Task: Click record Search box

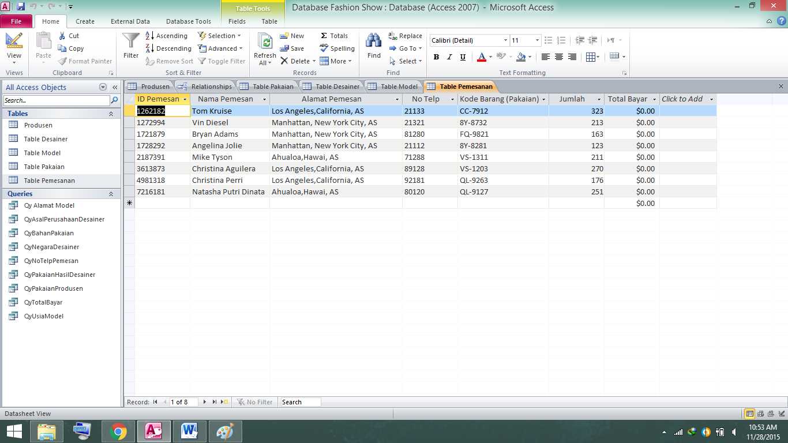Action: coord(299,402)
